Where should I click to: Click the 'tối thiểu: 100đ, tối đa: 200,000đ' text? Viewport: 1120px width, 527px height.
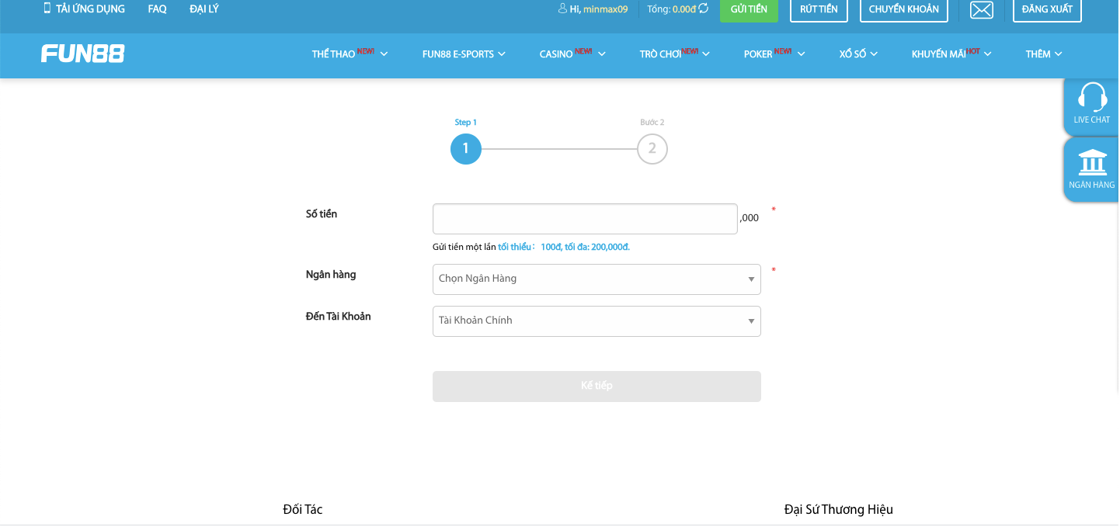(564, 248)
